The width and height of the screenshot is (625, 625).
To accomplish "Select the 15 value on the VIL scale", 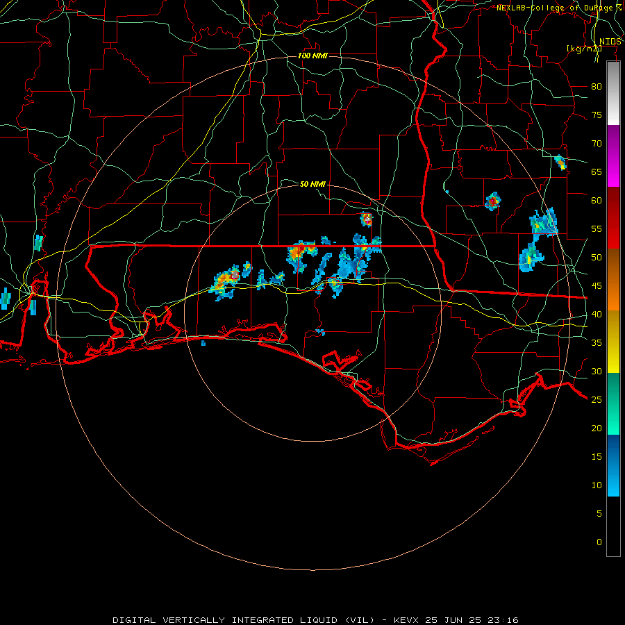I will 597,457.
